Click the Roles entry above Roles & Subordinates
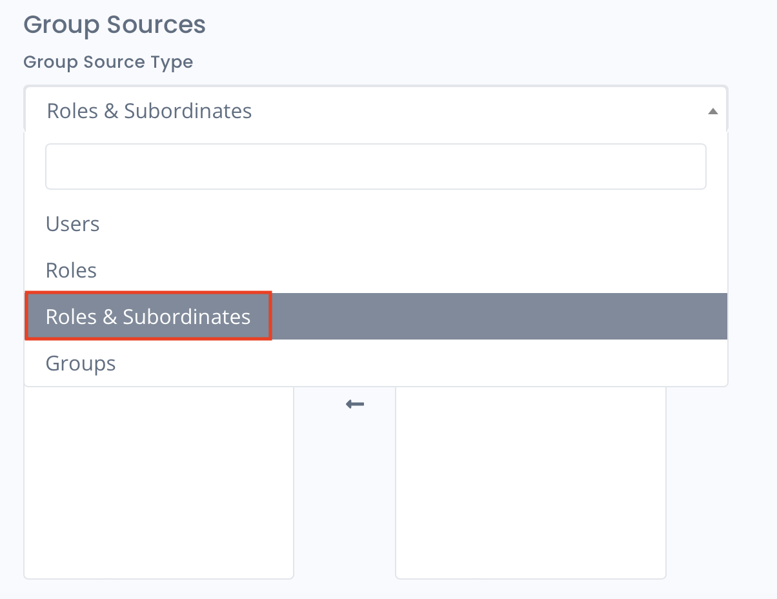777x599 pixels. [x=71, y=270]
